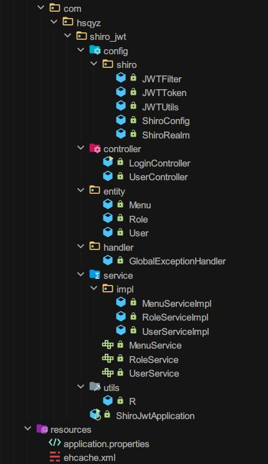Collapse the shiro_jwt package
Image resolution: width=268 pixels, height=464 pixels.
coord(68,36)
